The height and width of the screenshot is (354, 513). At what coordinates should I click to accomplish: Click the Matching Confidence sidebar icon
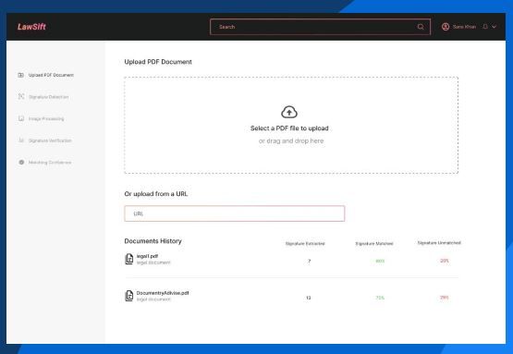coord(21,163)
